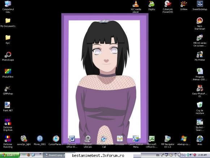Image resolution: width=210 pixels, height=158 pixels.
Task: Click the Firefox quick launch icon
Action: (29, 155)
